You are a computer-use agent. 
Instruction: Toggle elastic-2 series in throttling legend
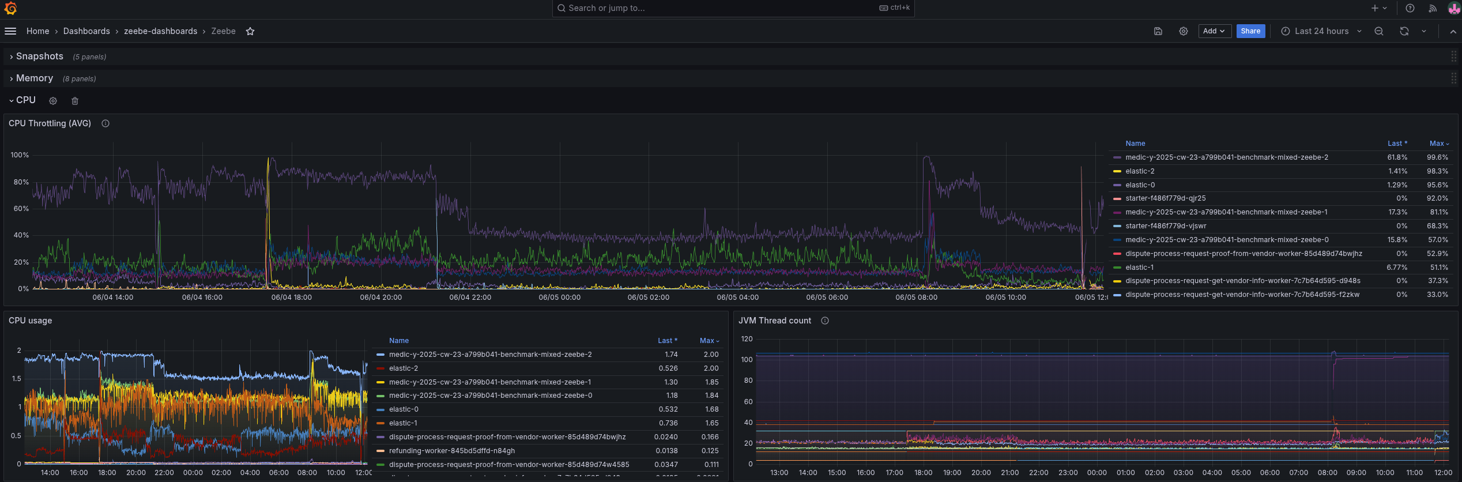(x=1140, y=171)
